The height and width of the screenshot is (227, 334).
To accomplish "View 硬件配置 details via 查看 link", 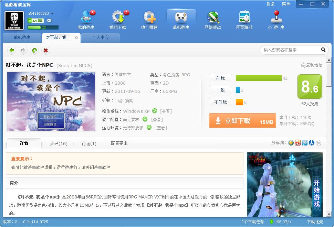I will [157, 120].
